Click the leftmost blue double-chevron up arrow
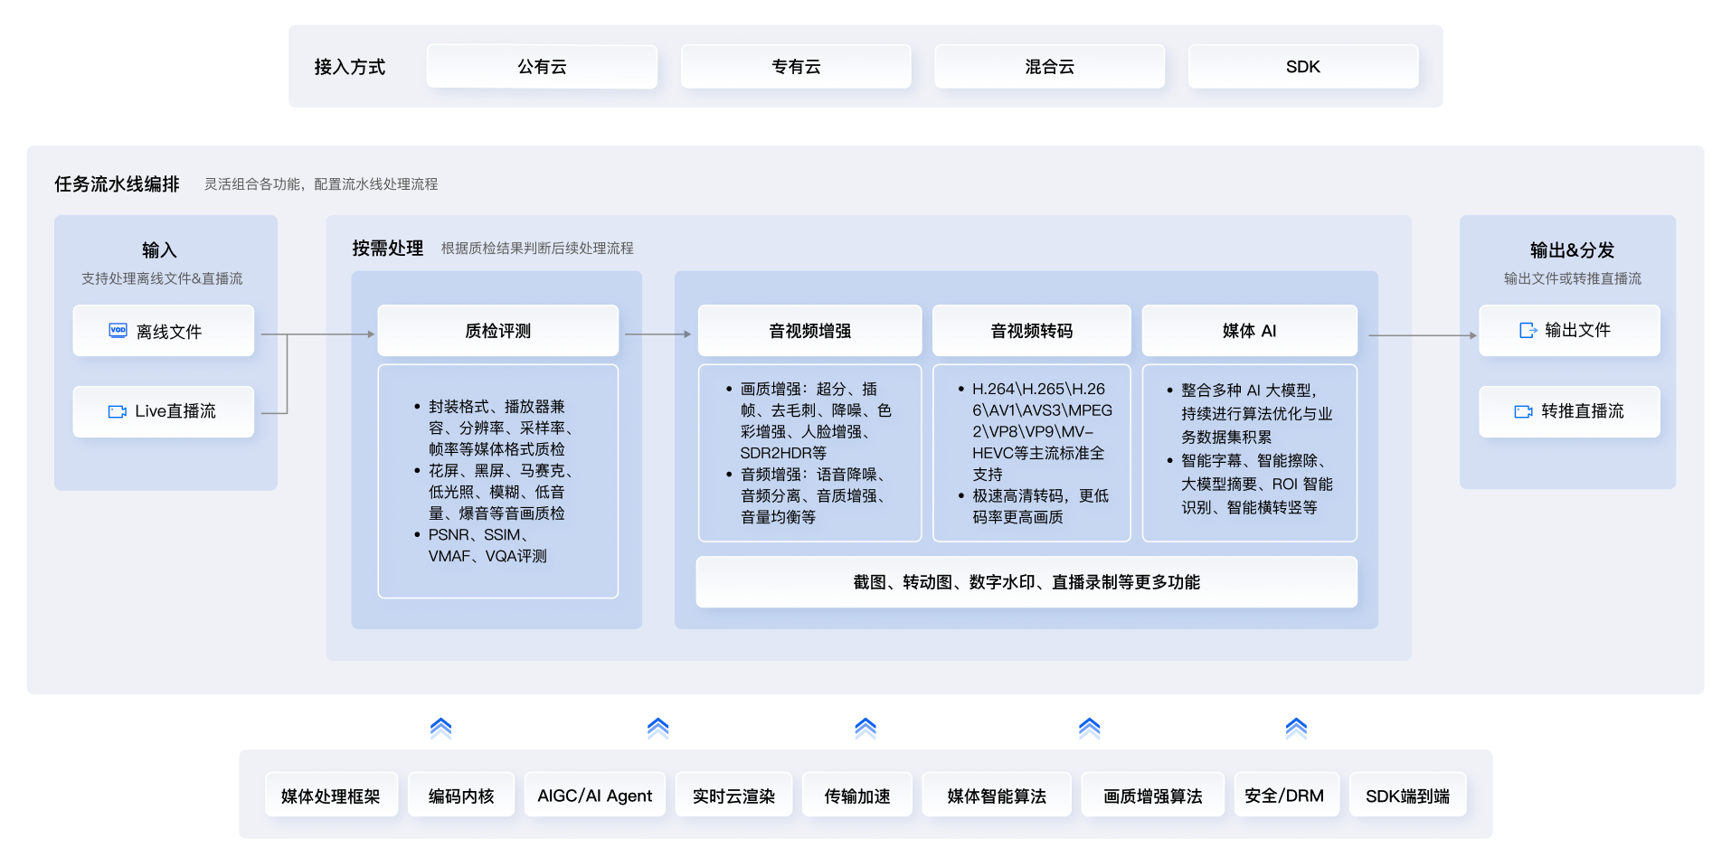The image size is (1731, 857). [440, 728]
